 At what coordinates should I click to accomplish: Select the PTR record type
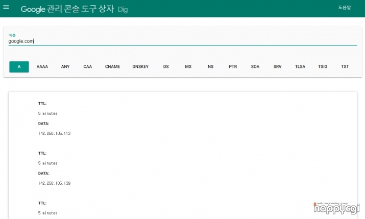[x=233, y=67]
